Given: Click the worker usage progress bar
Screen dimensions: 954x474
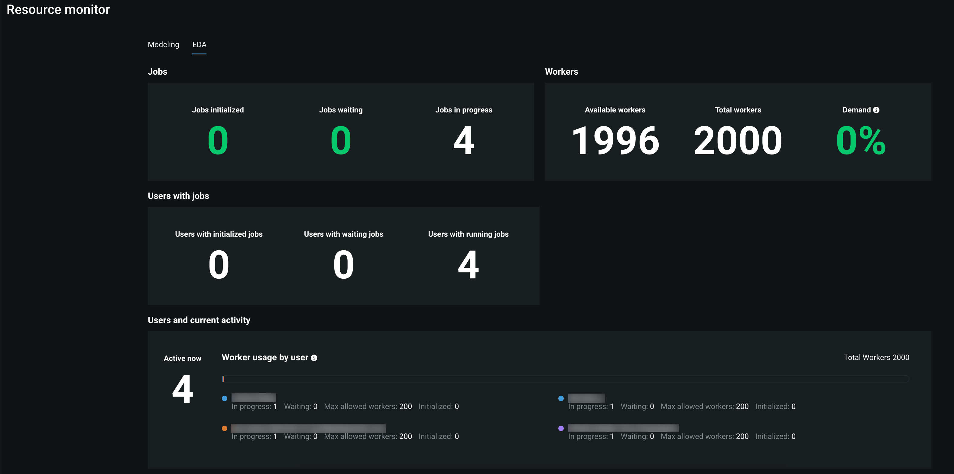Looking at the screenshot, I should tap(565, 379).
